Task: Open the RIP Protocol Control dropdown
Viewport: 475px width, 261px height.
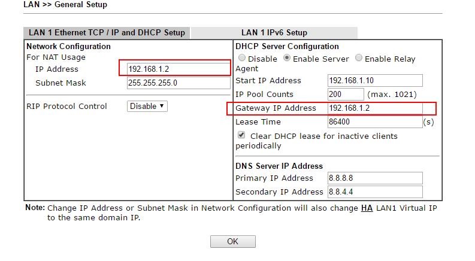Action: pyautogui.click(x=147, y=106)
